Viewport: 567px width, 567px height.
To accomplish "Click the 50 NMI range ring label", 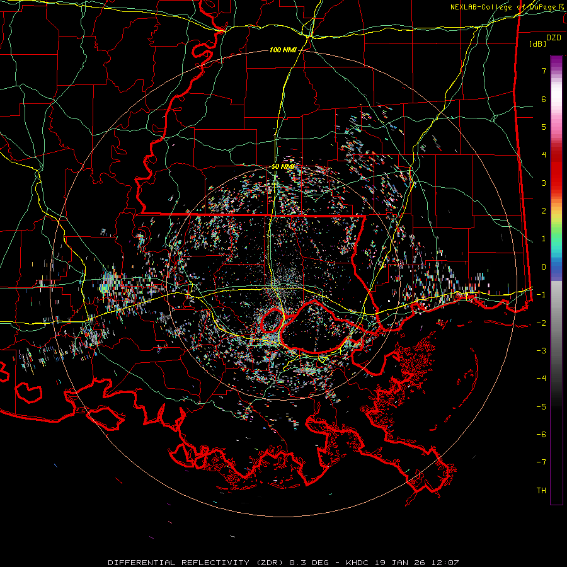I will pyautogui.click(x=283, y=167).
